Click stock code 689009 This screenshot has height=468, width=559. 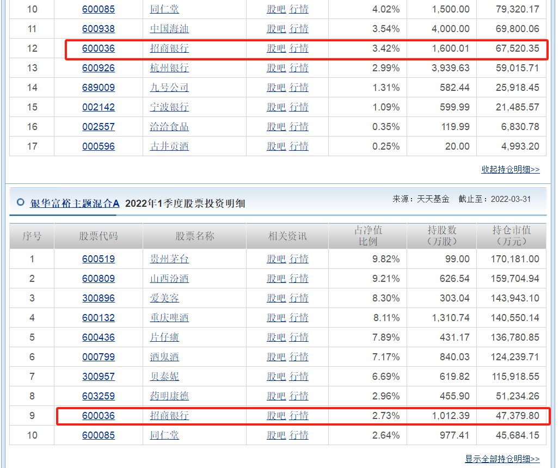point(99,87)
